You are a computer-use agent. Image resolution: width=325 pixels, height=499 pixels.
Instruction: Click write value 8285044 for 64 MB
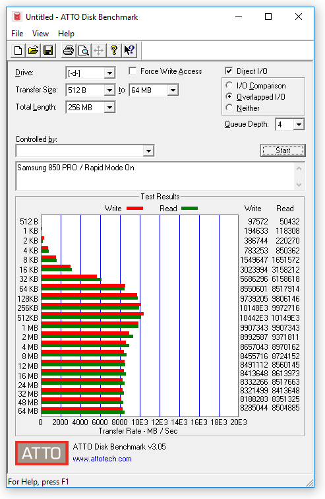pos(254,408)
